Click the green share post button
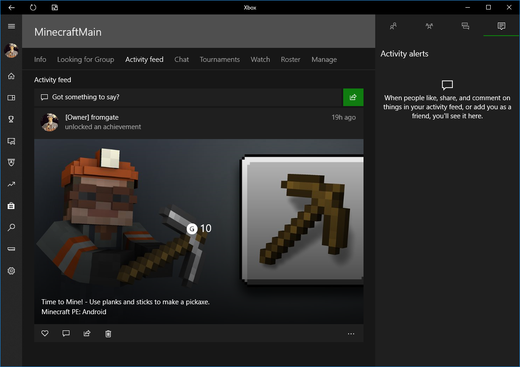The height and width of the screenshot is (367, 520). 353,97
